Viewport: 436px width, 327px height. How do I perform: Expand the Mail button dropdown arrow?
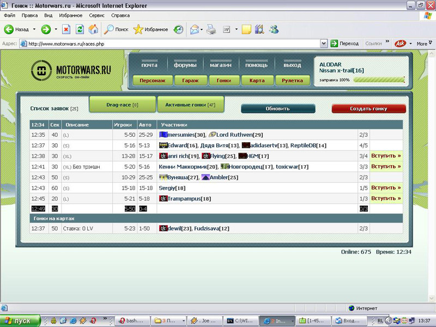[202, 29]
